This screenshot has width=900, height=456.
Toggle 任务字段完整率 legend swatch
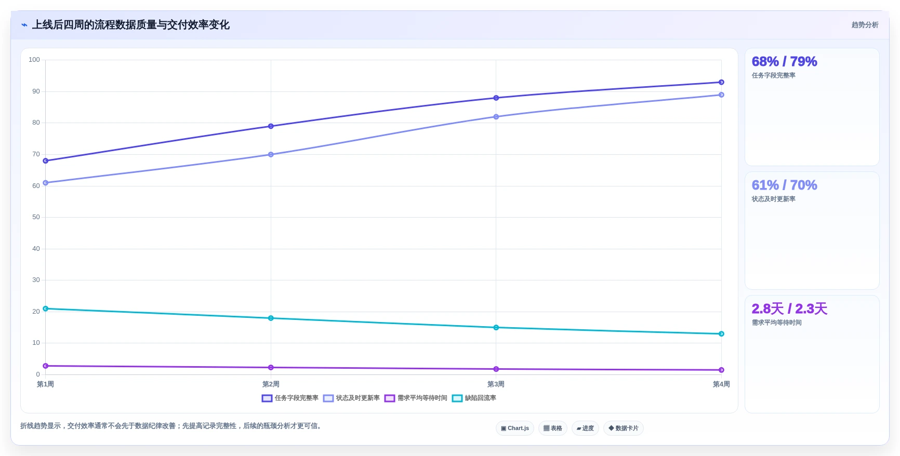pos(267,398)
